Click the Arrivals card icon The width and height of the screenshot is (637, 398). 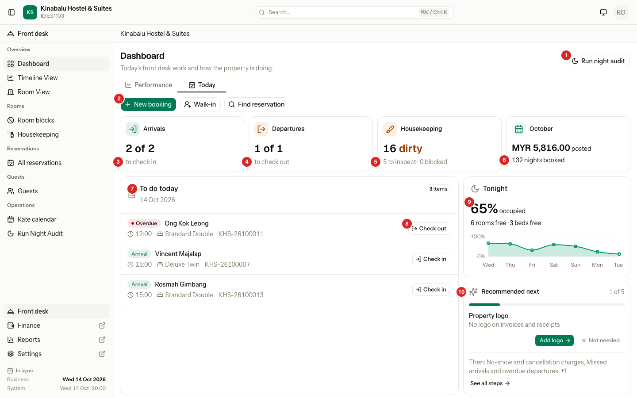(133, 129)
